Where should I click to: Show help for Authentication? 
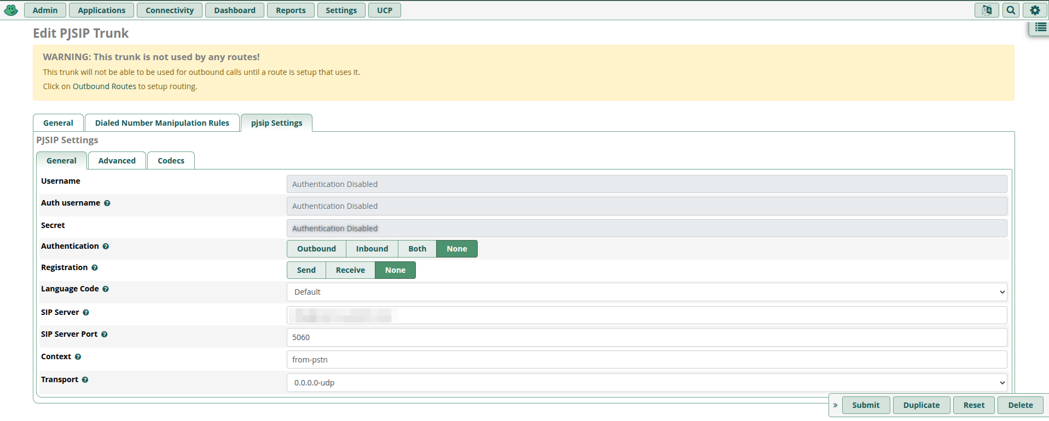pyautogui.click(x=106, y=247)
